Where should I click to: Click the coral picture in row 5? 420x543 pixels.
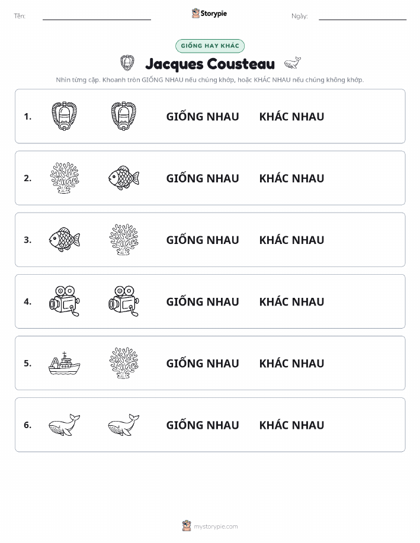[x=124, y=363]
